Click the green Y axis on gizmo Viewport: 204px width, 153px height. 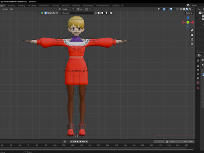188,23
